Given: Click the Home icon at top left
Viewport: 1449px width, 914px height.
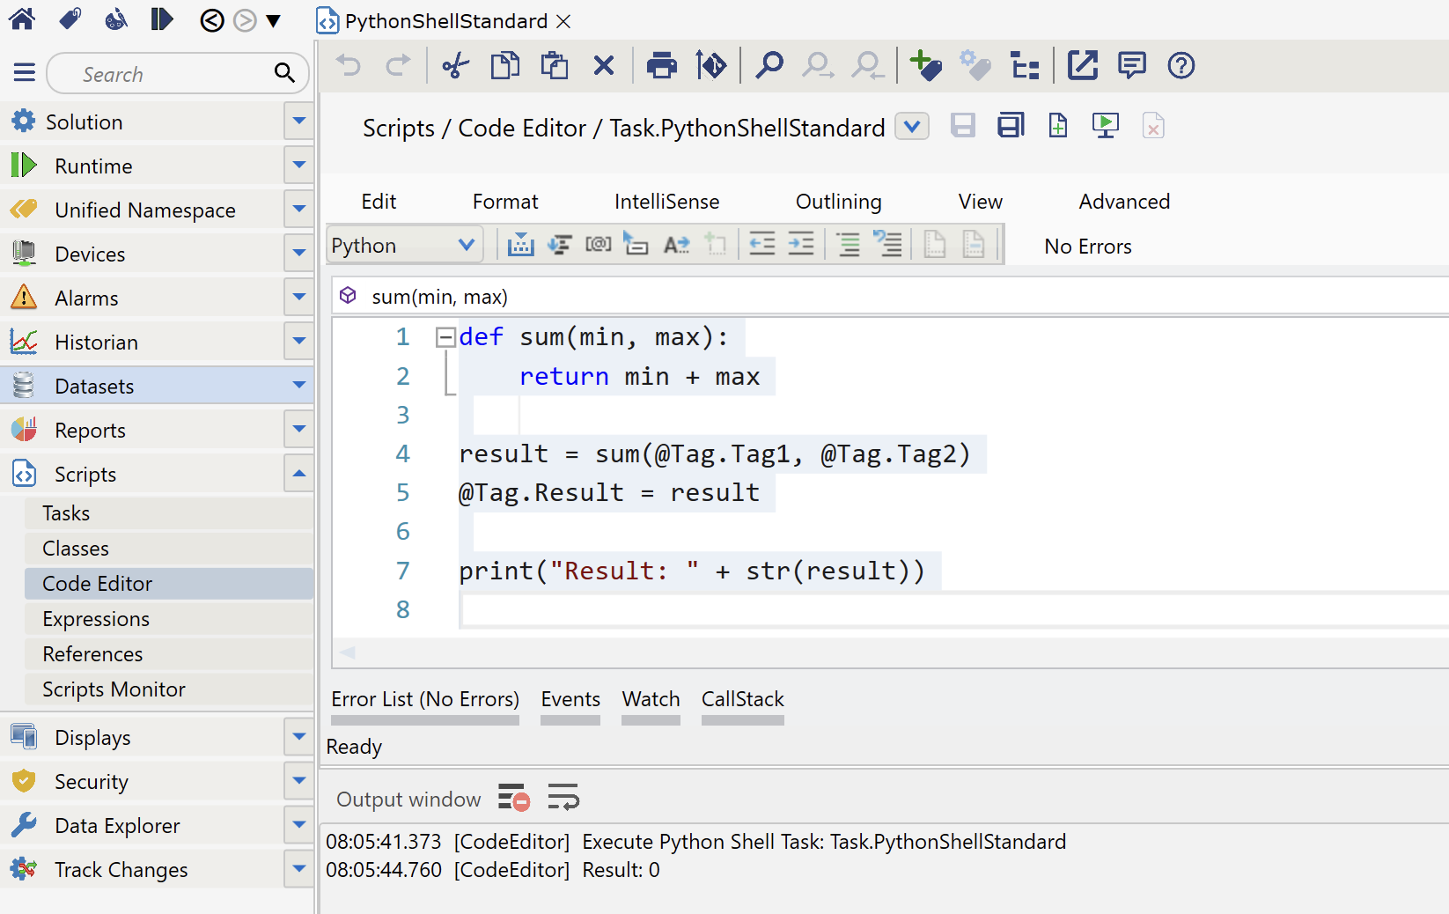Looking at the screenshot, I should (x=22, y=19).
